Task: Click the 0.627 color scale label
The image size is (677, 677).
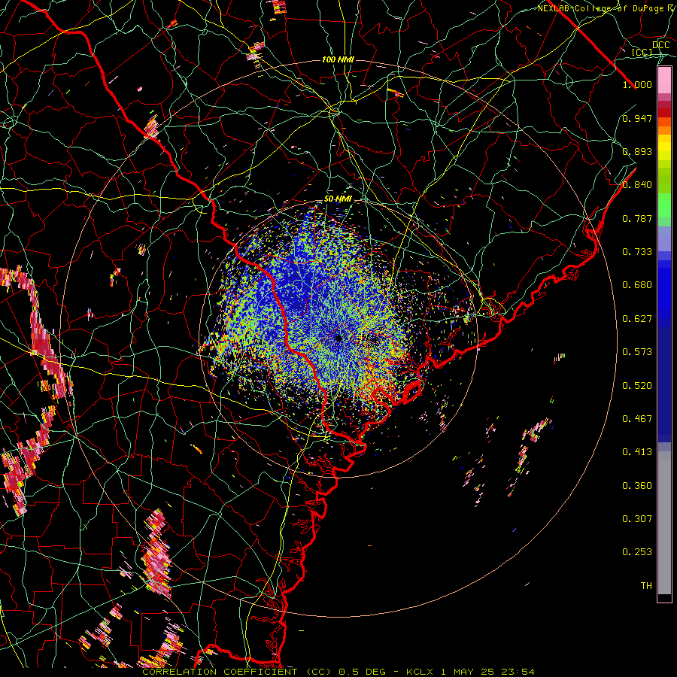Action: [x=637, y=319]
